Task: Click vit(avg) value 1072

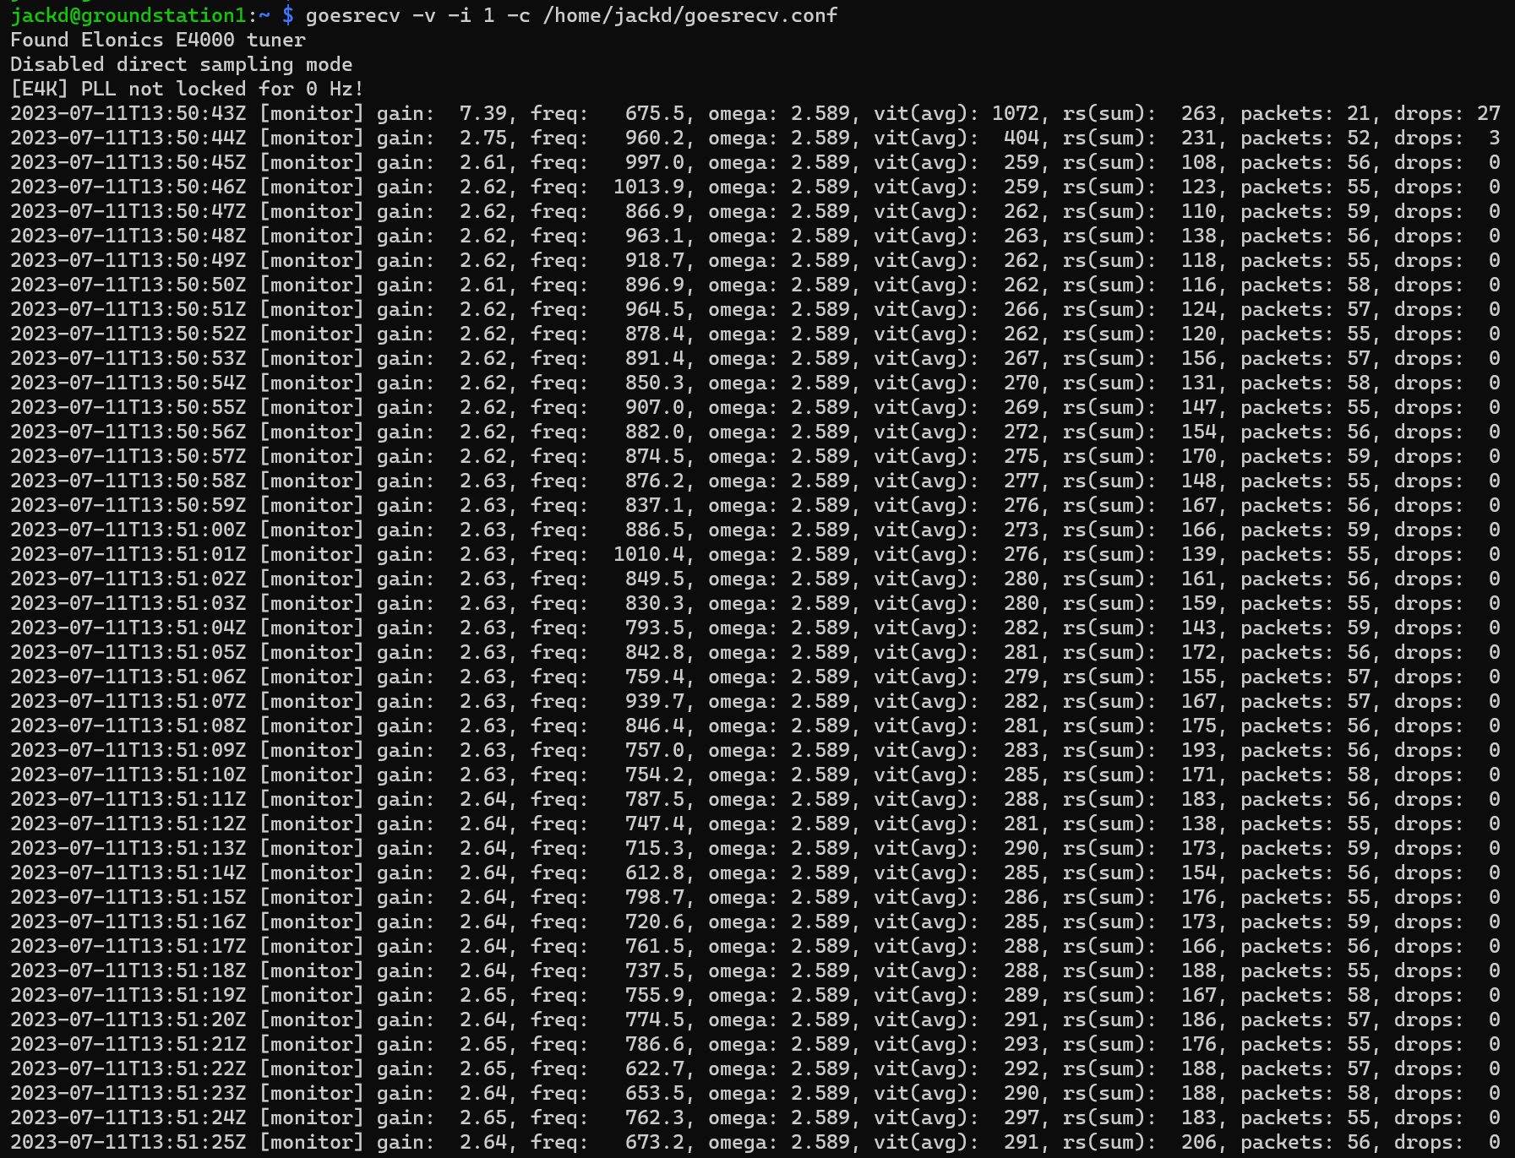Action: 1016,113
